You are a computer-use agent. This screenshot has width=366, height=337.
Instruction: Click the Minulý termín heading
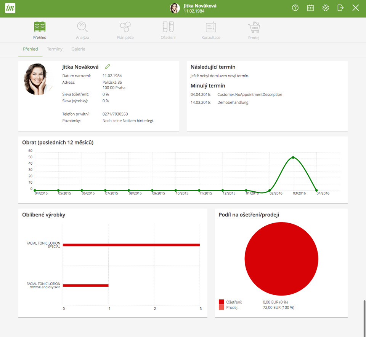(x=208, y=86)
